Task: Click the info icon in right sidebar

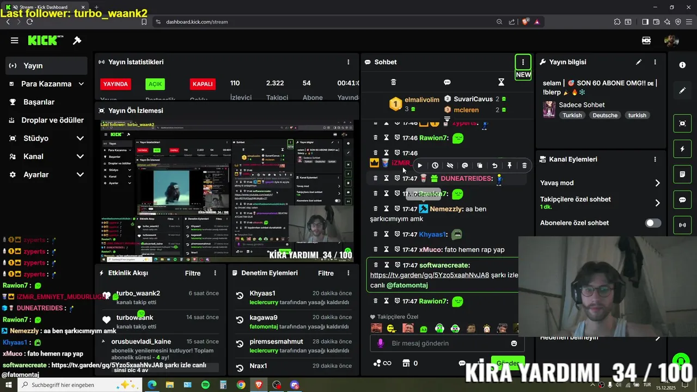Action: tap(682, 65)
